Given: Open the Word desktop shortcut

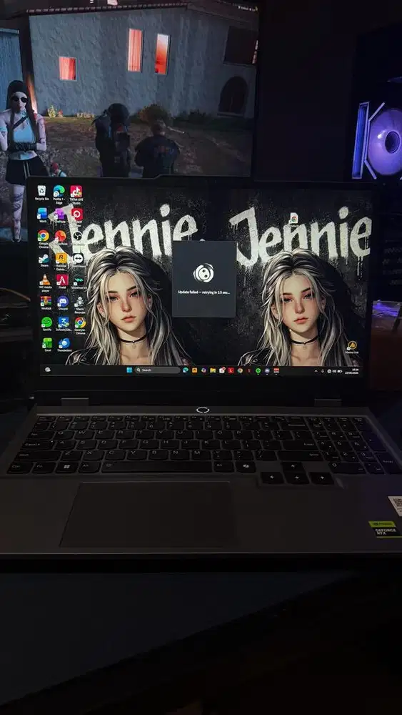Looking at the screenshot, I should point(42,214).
